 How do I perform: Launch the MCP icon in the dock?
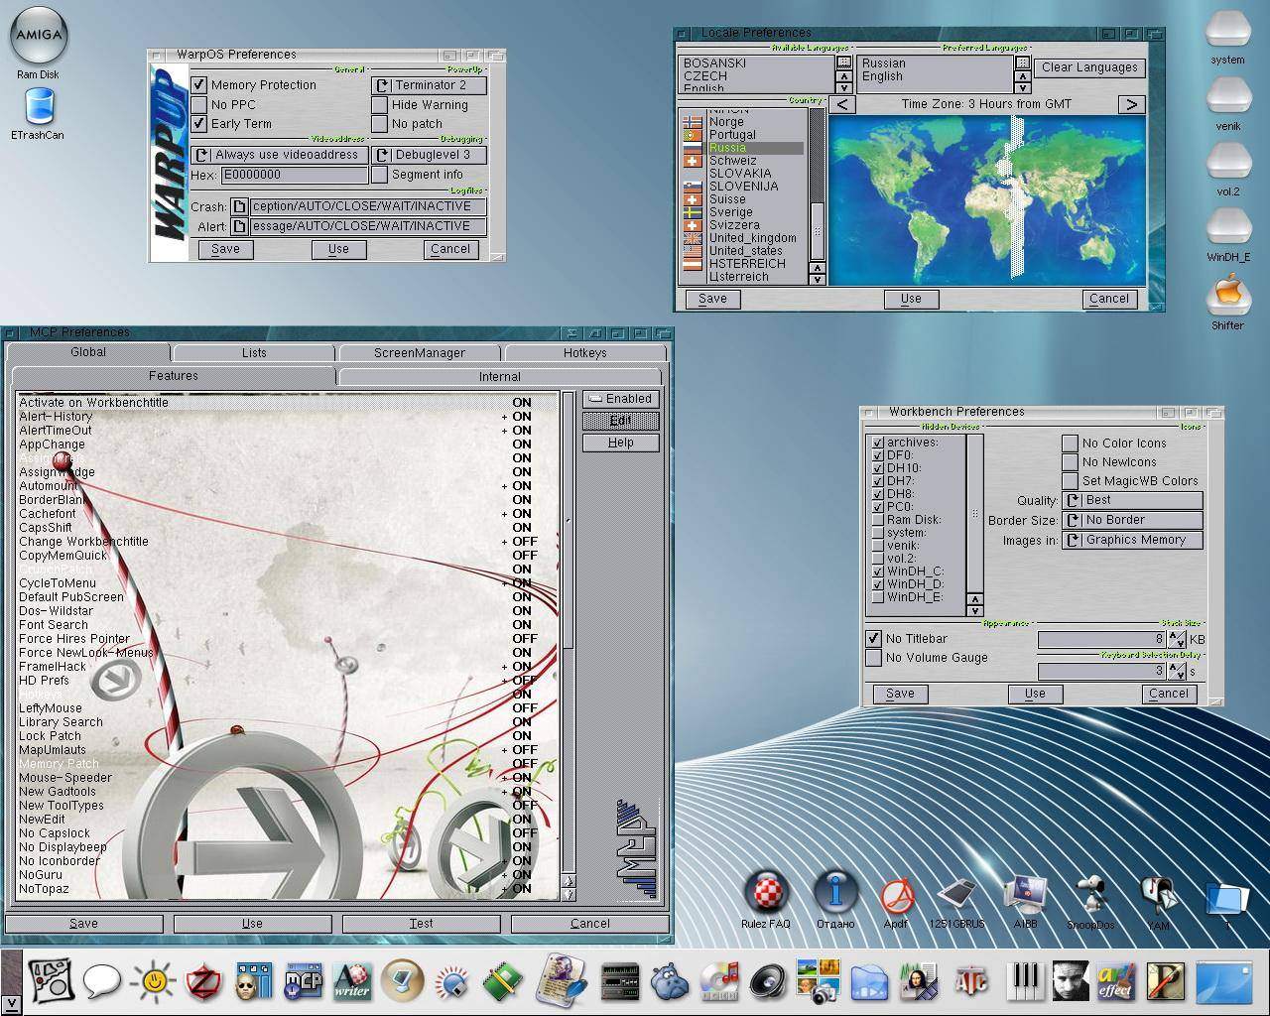(x=304, y=982)
